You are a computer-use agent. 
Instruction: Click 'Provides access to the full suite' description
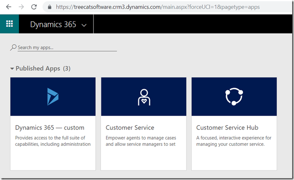[x=53, y=141]
